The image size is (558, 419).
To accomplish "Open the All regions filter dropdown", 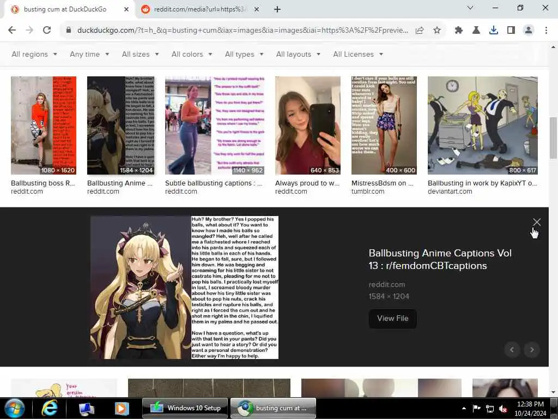I will point(34,55).
